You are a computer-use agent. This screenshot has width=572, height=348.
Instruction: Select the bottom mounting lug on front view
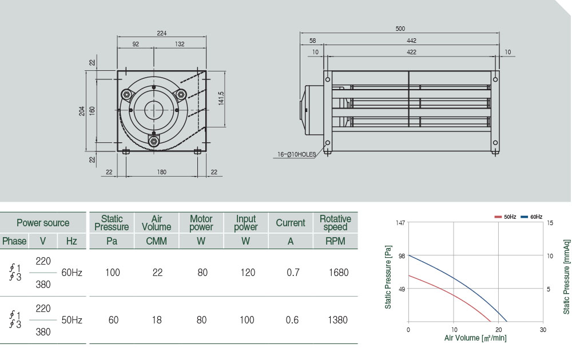click(153, 139)
